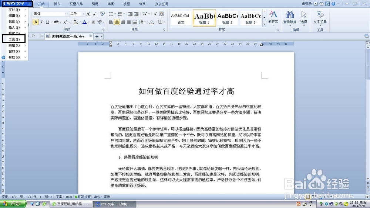Viewport: 370px width, 208px height.
Task: Toggle strikethrough AB button
Action: [x=56, y=22]
